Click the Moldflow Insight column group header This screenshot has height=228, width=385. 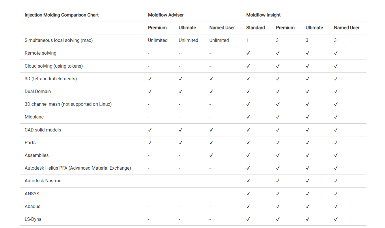(x=263, y=15)
